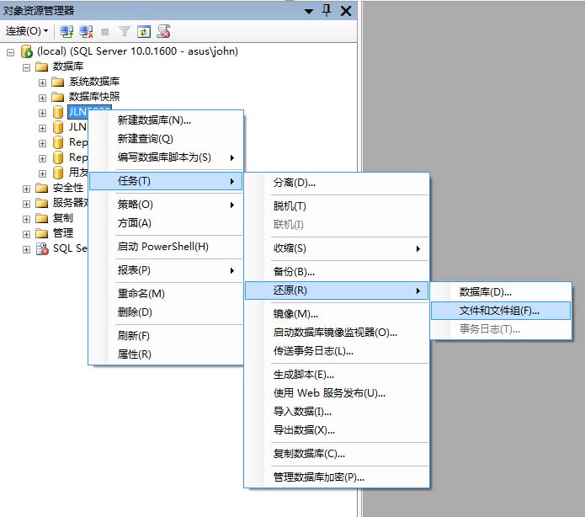The width and height of the screenshot is (585, 517).
Task: Open the 连接(O) dropdown
Action: tap(27, 31)
